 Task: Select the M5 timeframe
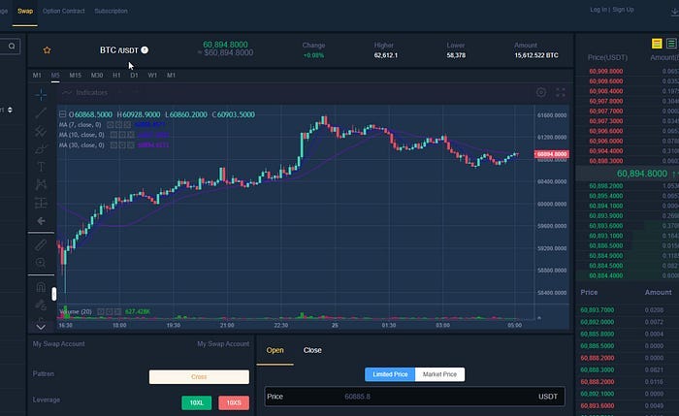click(55, 76)
